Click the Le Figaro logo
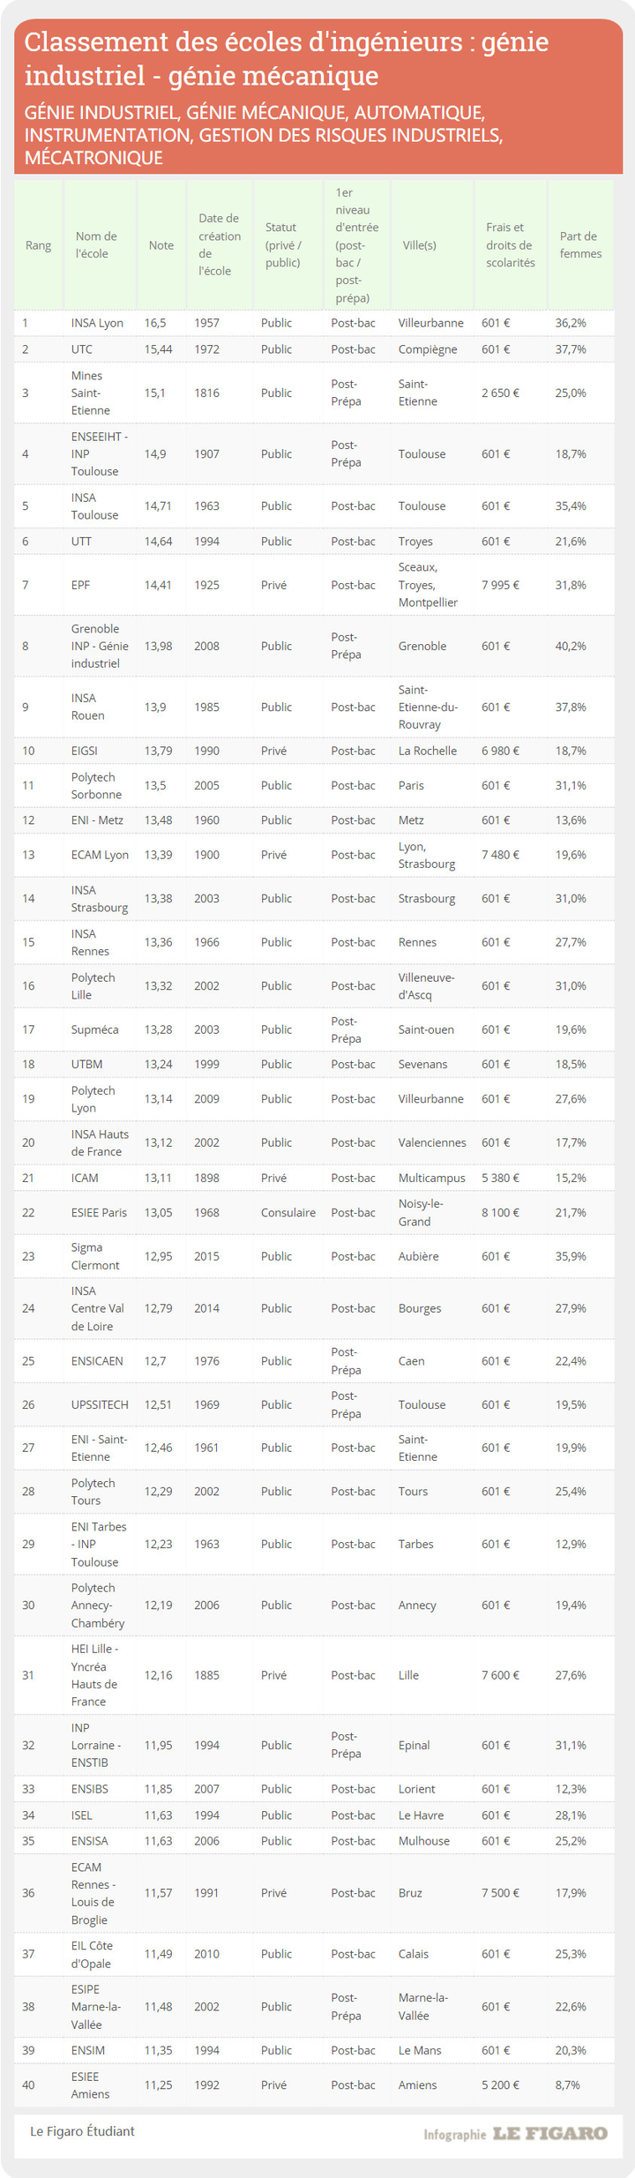This screenshot has height=2178, width=635. pos(549,2133)
